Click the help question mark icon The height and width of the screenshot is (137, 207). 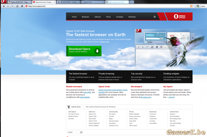(155, 17)
